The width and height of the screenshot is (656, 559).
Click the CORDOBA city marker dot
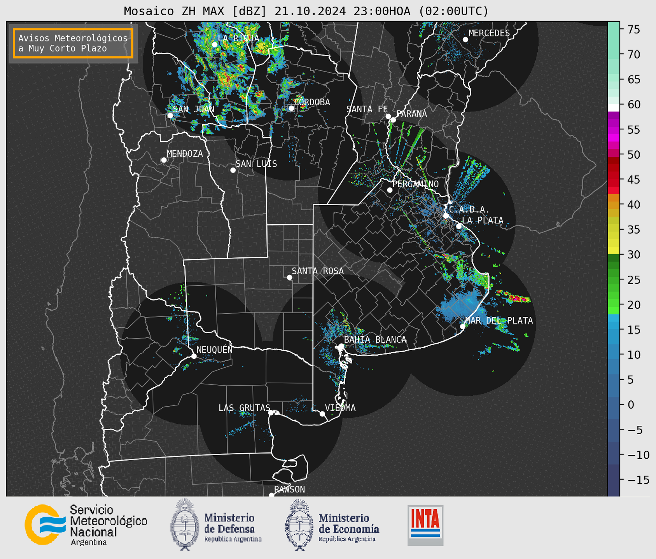coord(291,108)
